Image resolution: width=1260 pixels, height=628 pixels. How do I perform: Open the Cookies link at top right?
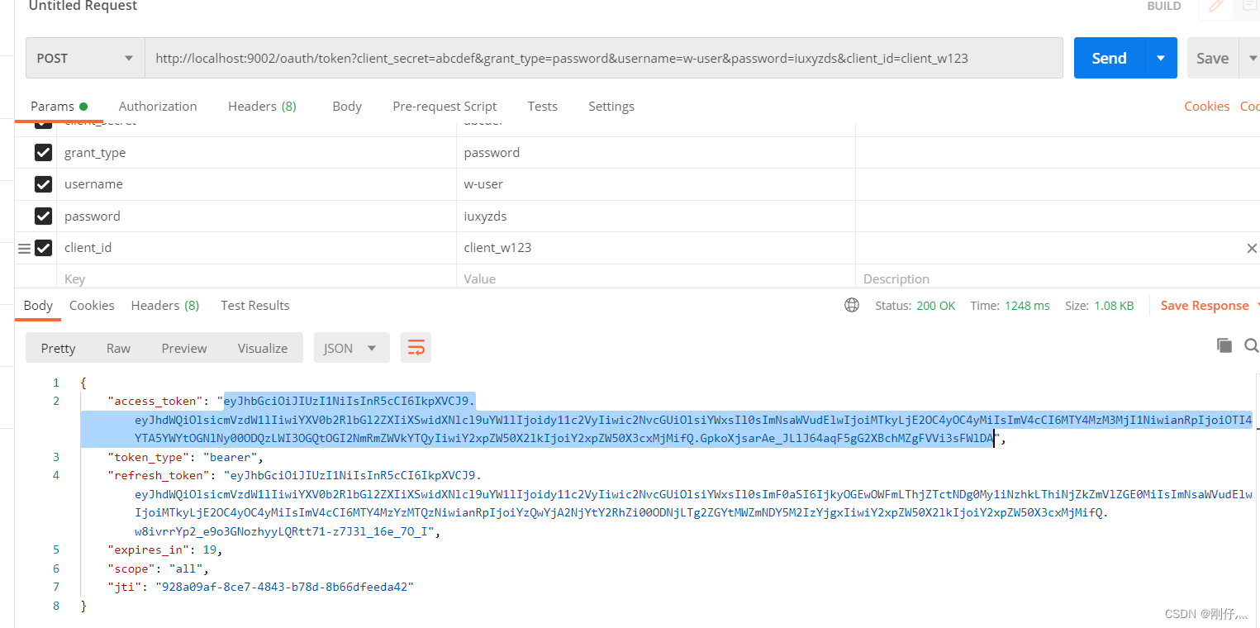coord(1206,106)
